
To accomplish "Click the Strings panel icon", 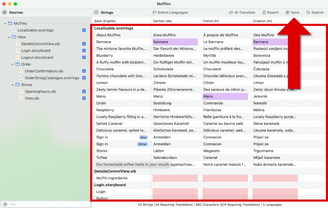I will coord(96,12).
